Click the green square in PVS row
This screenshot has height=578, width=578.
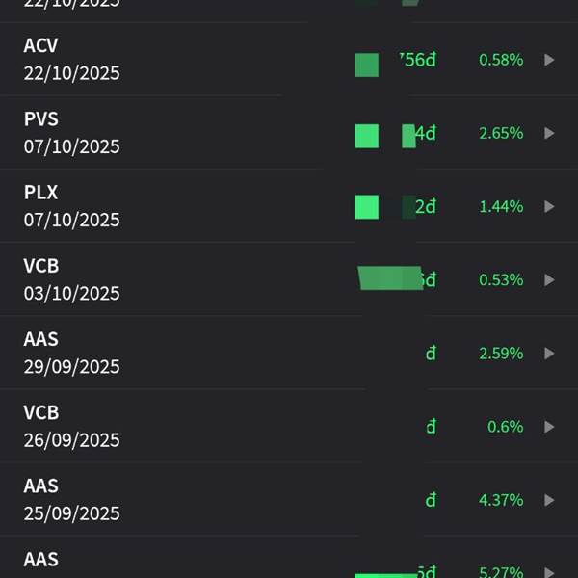point(366,136)
